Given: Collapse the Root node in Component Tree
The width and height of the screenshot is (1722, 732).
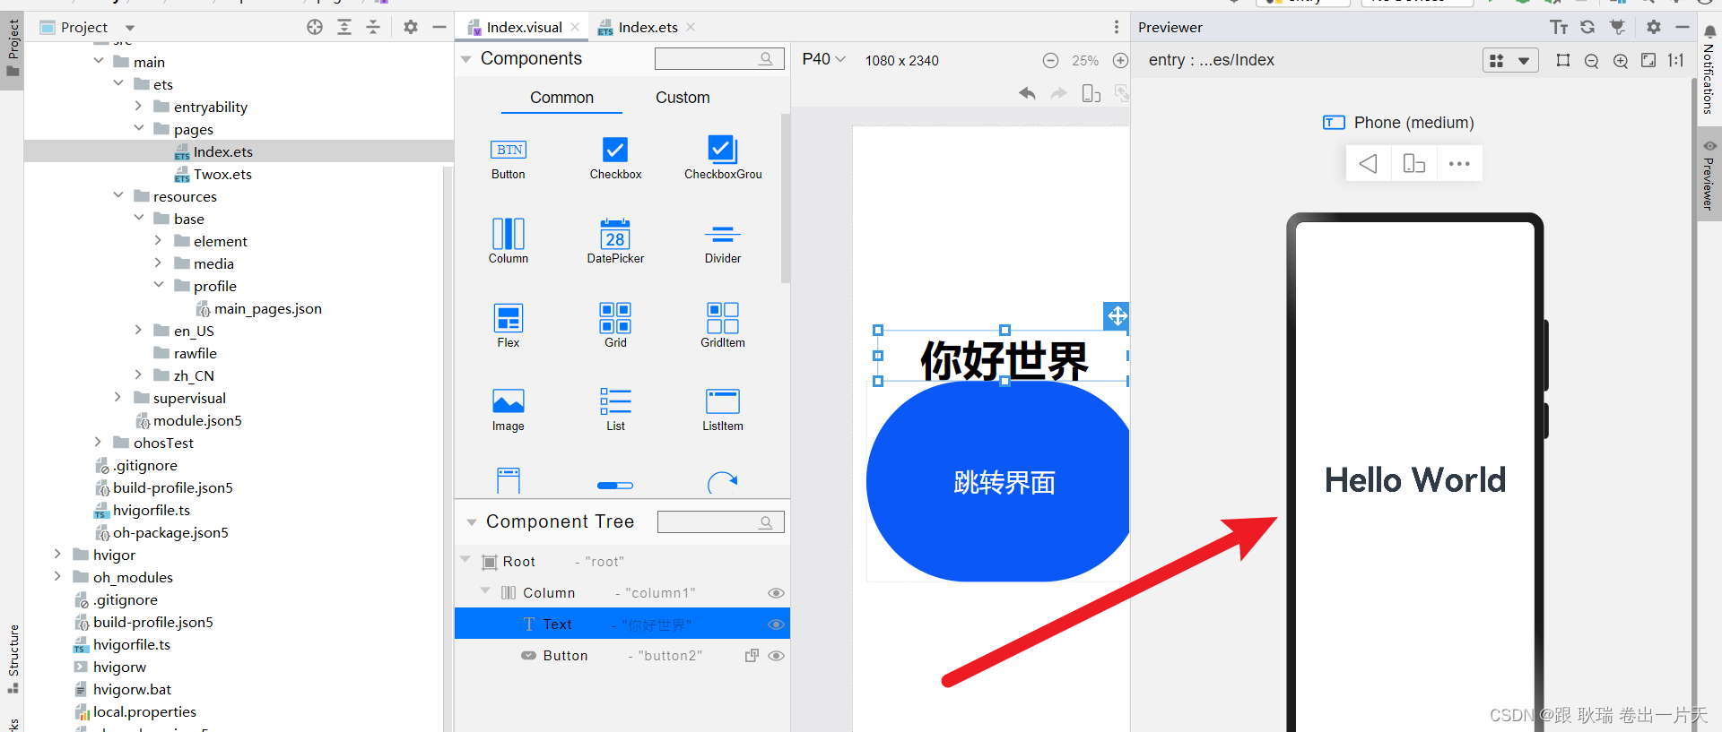Looking at the screenshot, I should pyautogui.click(x=465, y=560).
